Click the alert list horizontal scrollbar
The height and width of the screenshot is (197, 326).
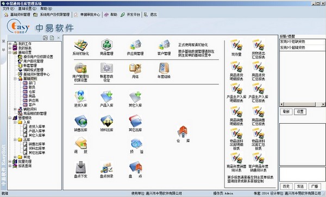[x=303, y=104]
